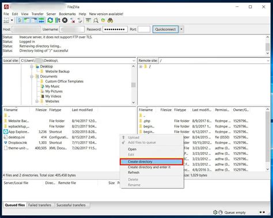Screen dimensions: 273x218
Task: Cancel current operation with black X icon
Action: pos(65,20)
